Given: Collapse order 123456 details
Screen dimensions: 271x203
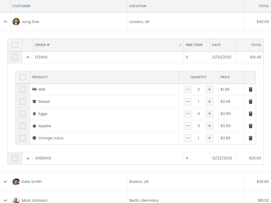Looking at the screenshot, I should (28, 57).
